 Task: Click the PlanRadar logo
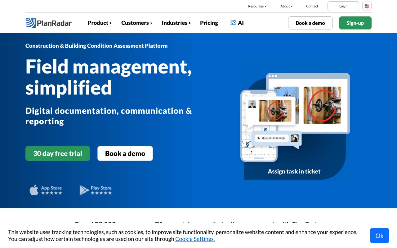coord(48,23)
